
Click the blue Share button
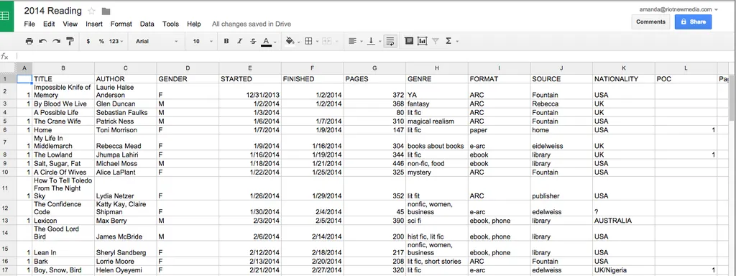pyautogui.click(x=693, y=22)
